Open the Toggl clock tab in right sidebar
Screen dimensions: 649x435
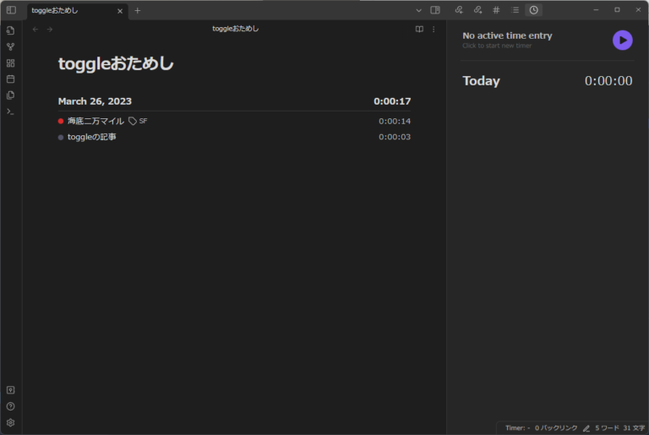[533, 10]
